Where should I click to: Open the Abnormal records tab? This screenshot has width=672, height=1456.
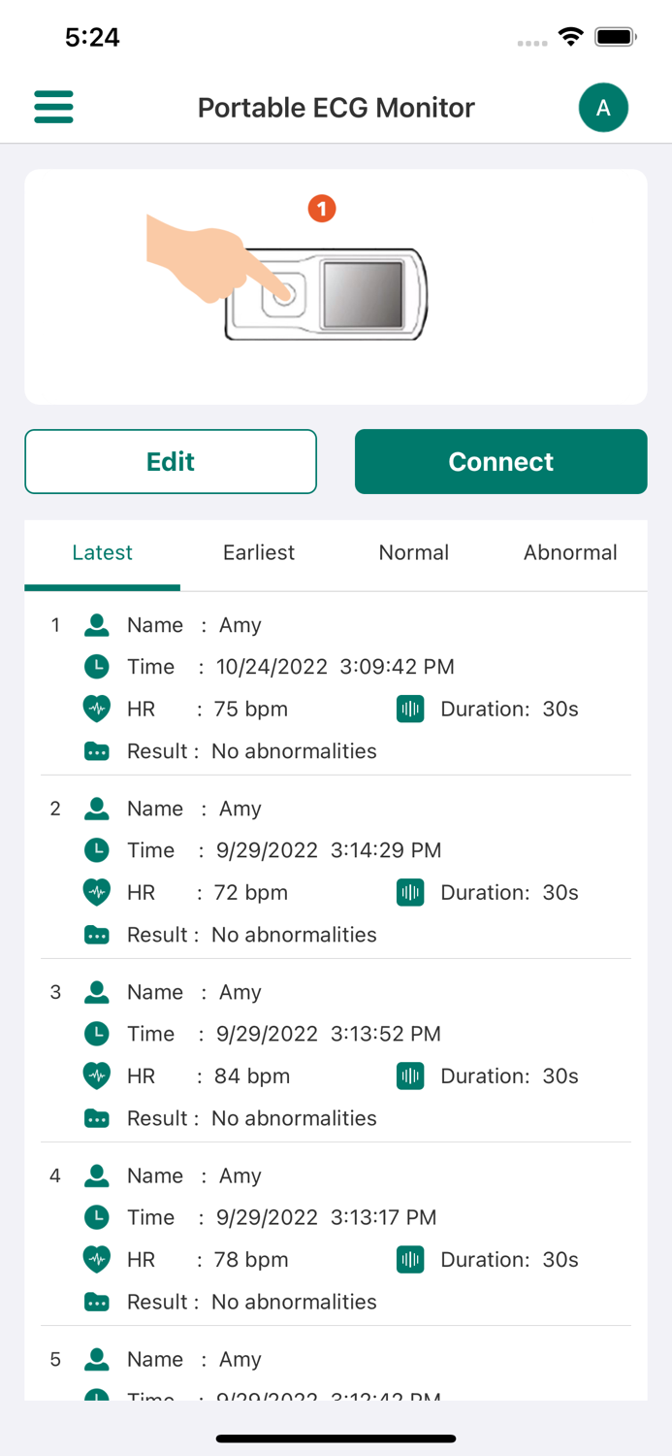570,552
